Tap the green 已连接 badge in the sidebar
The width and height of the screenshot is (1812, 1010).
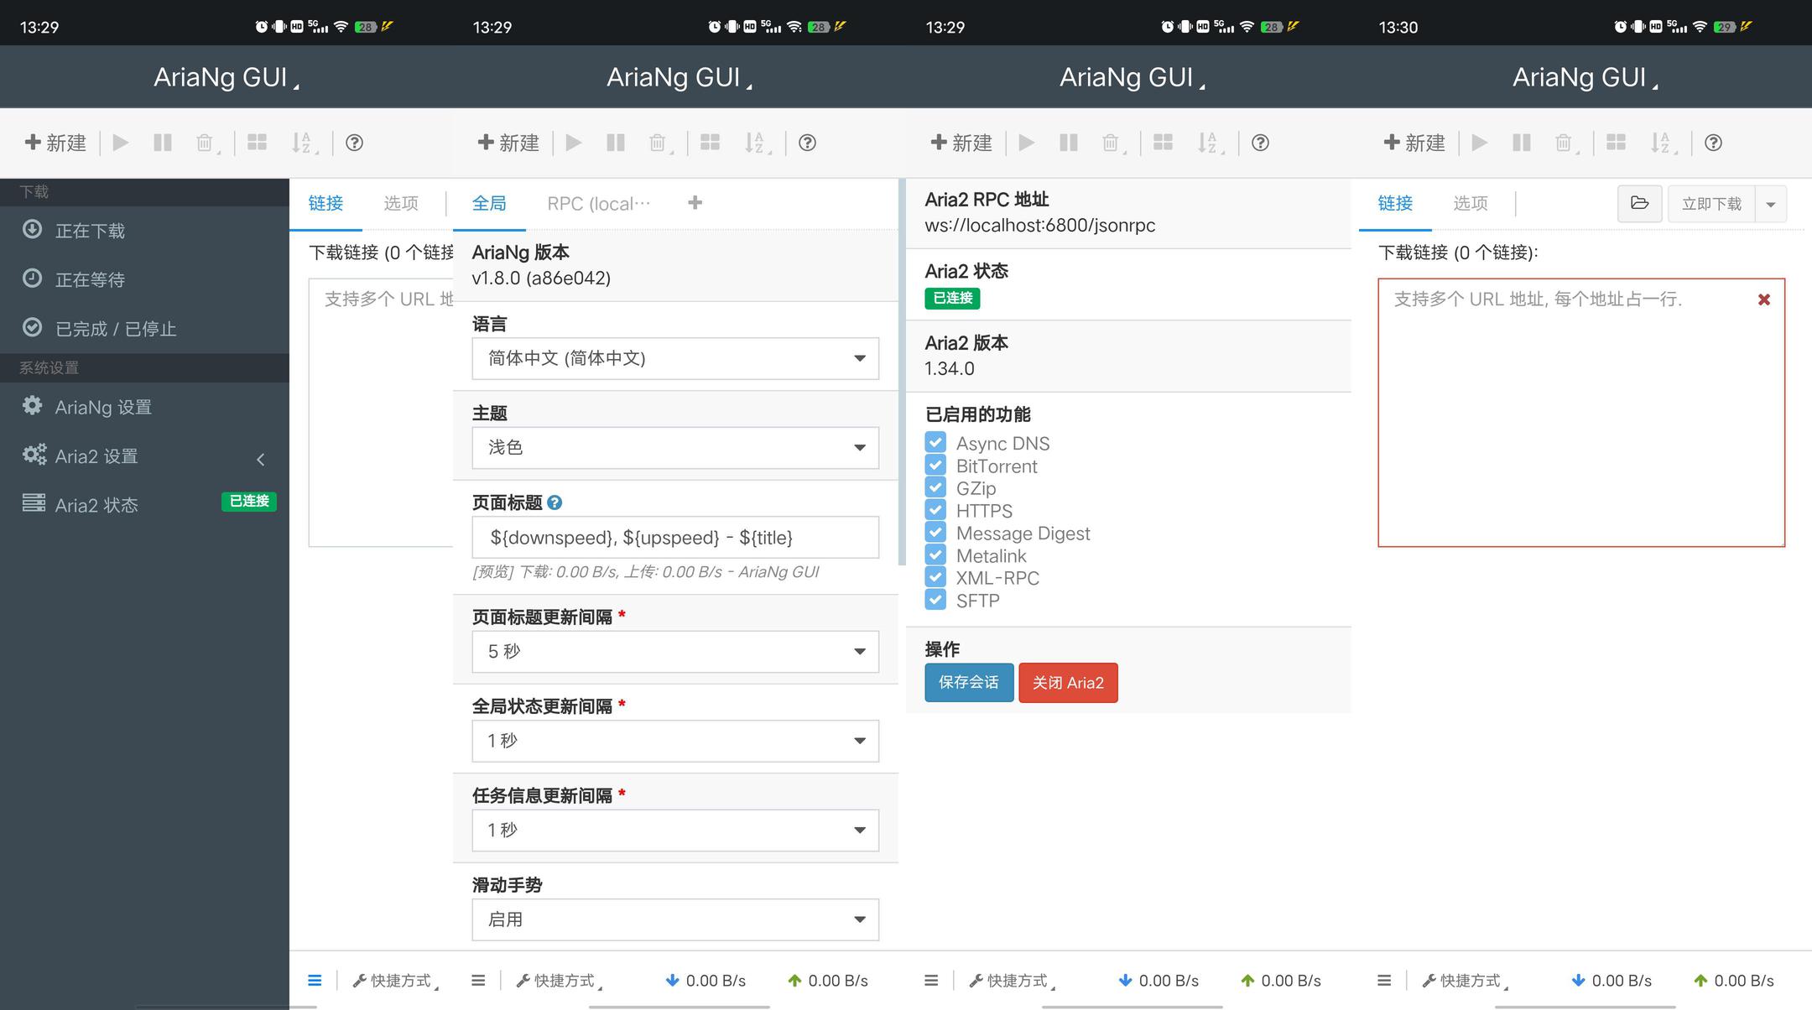[x=249, y=501]
